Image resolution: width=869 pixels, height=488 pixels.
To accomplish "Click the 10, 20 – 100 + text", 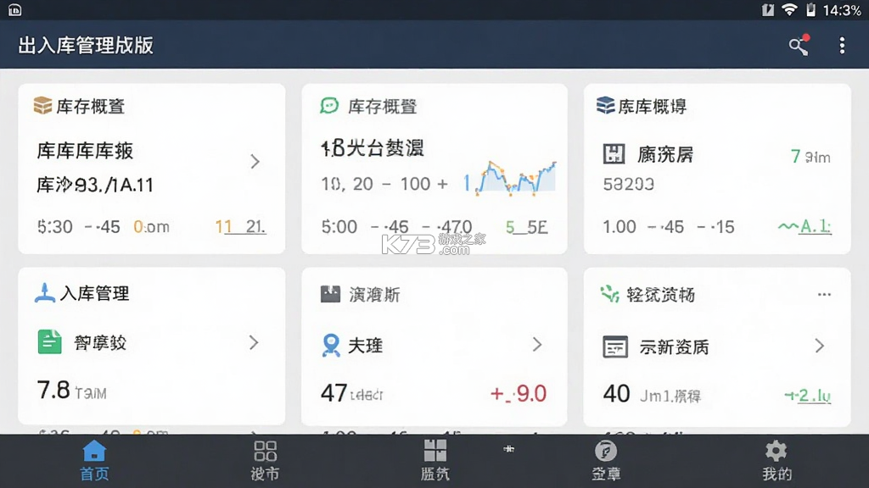I will pyautogui.click(x=384, y=184).
